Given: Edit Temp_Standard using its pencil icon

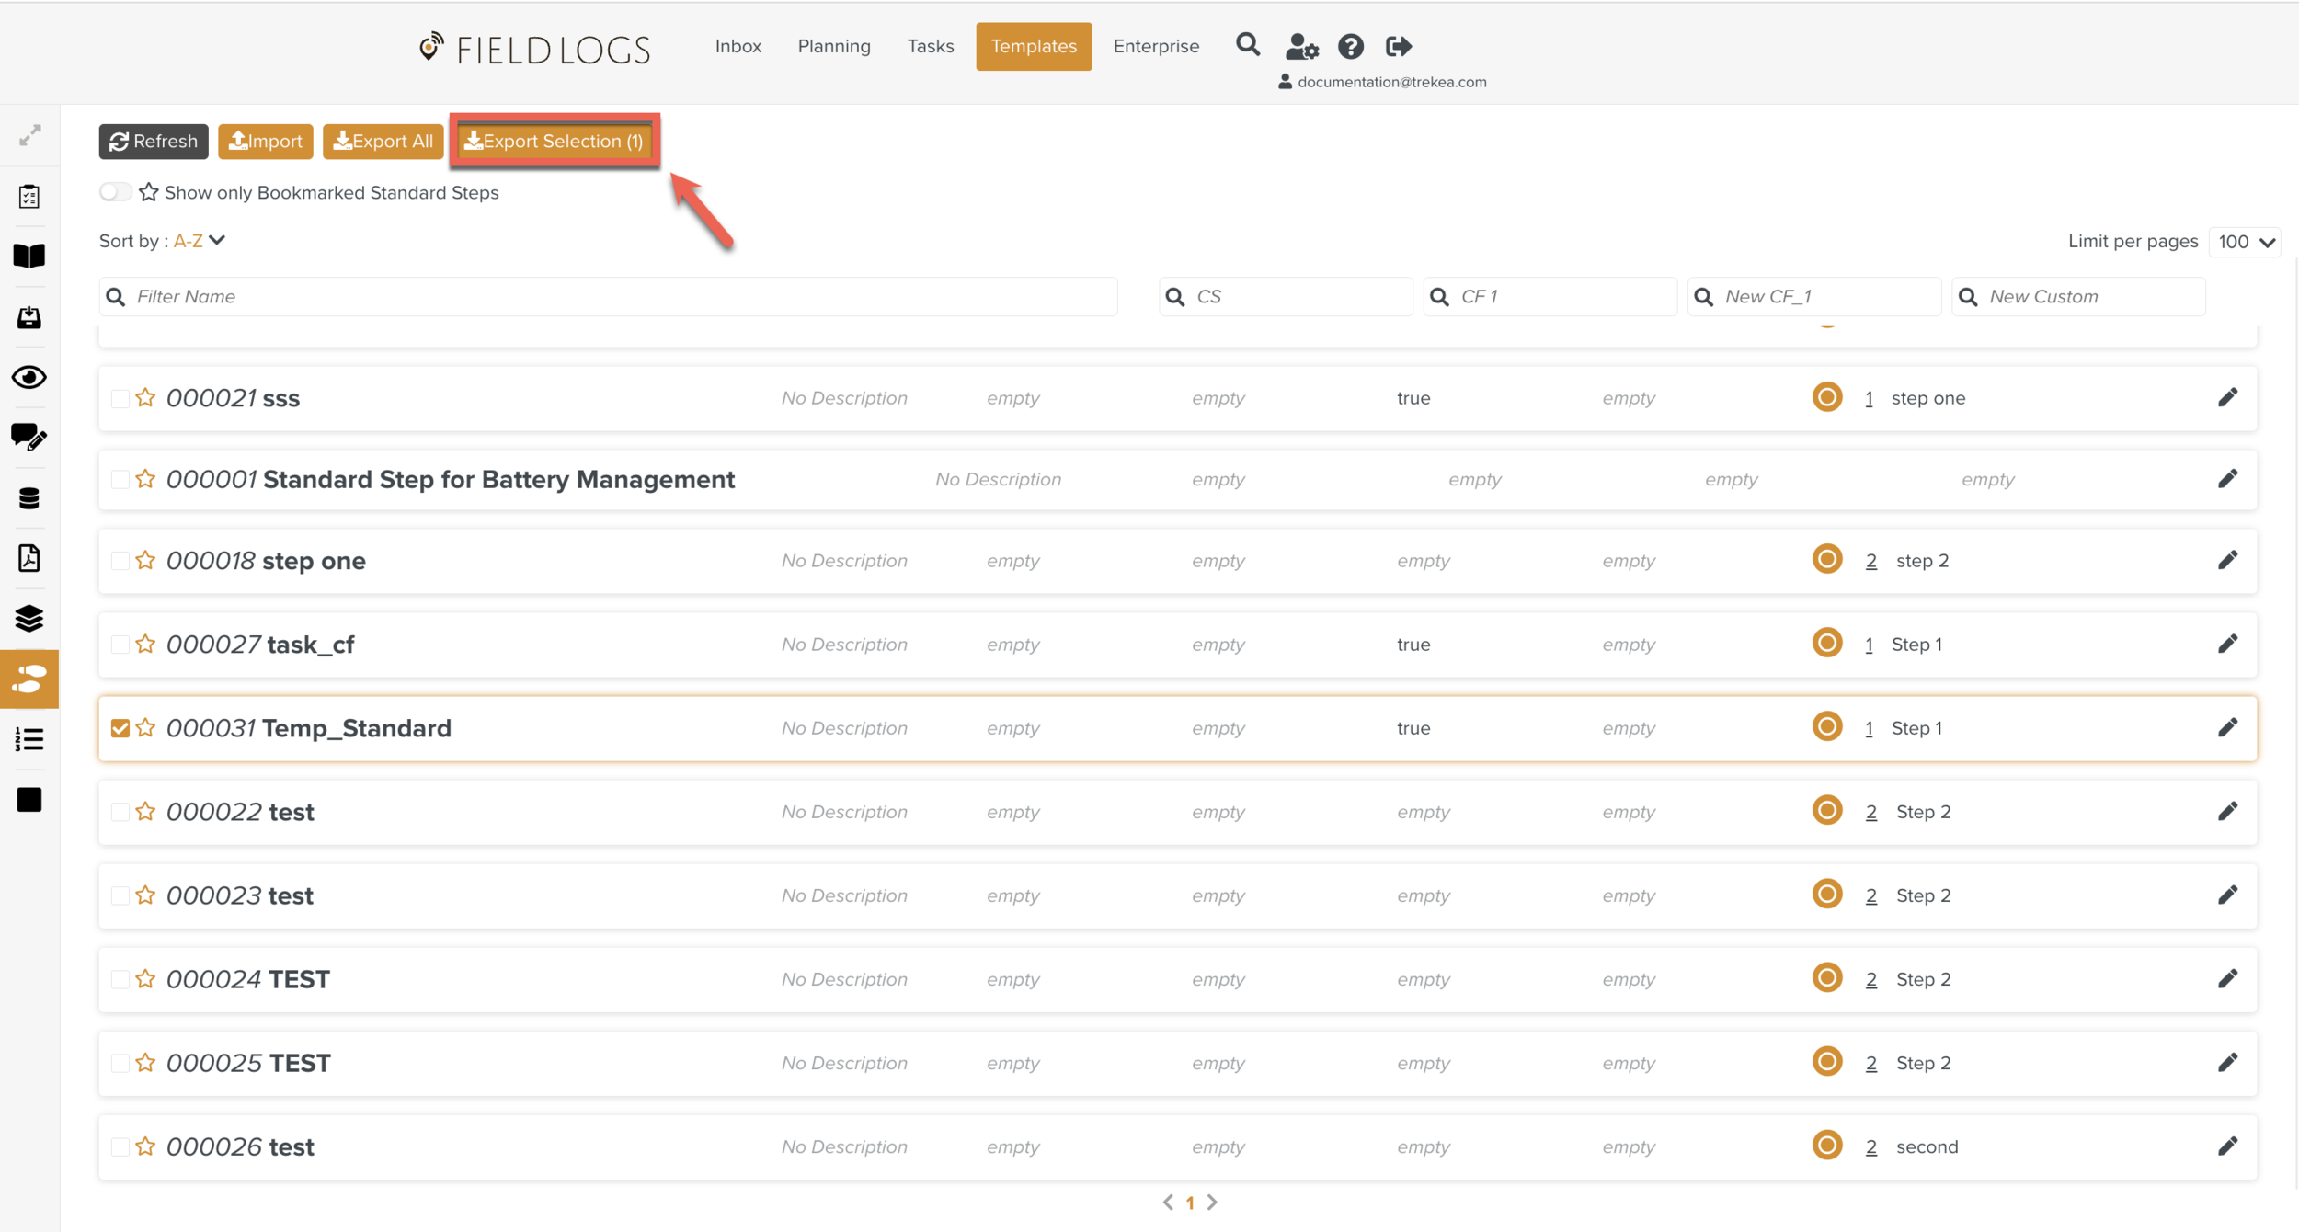Looking at the screenshot, I should pos(2226,728).
